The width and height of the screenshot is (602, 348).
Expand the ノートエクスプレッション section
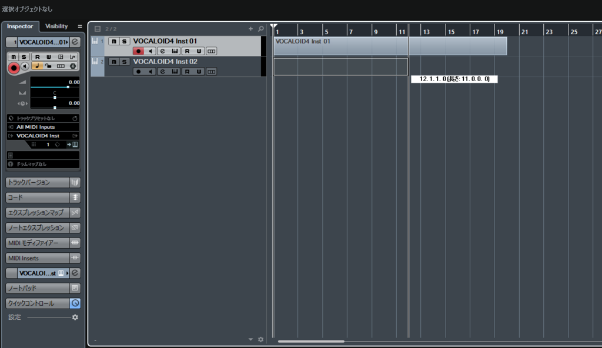pos(38,227)
